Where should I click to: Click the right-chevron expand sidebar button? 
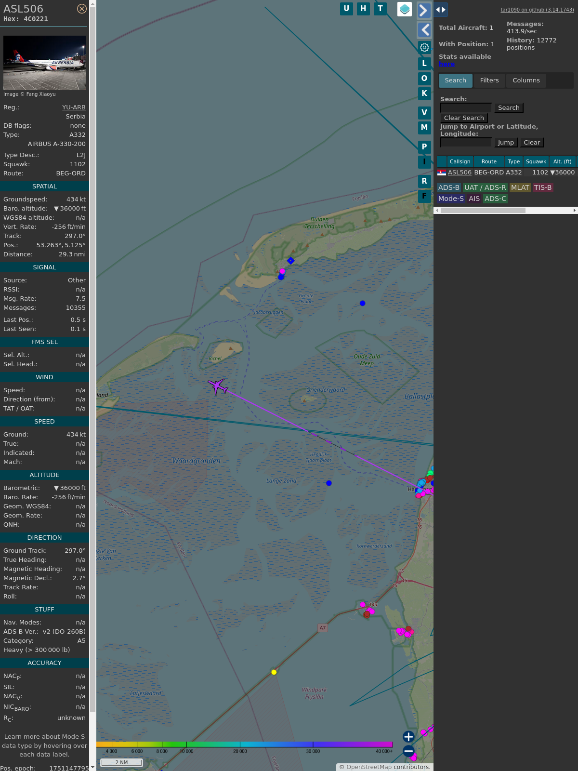[x=424, y=10]
